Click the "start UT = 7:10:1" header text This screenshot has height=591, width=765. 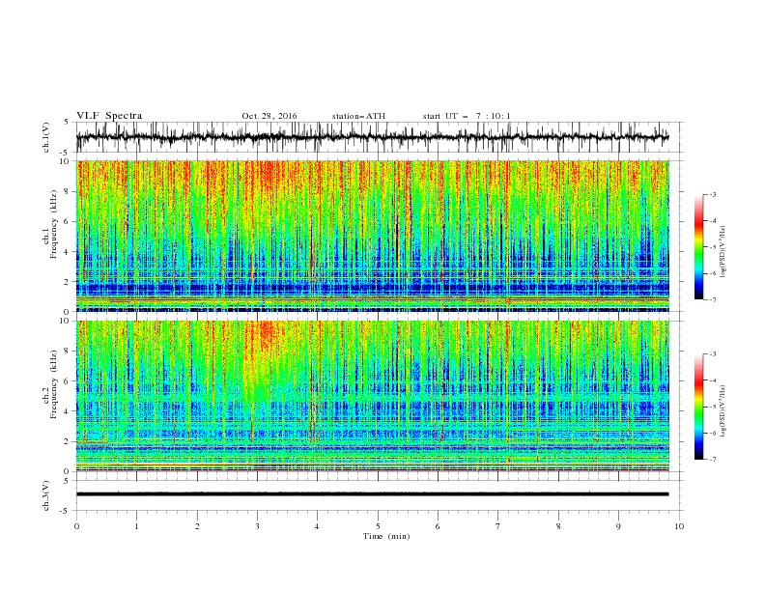point(467,116)
